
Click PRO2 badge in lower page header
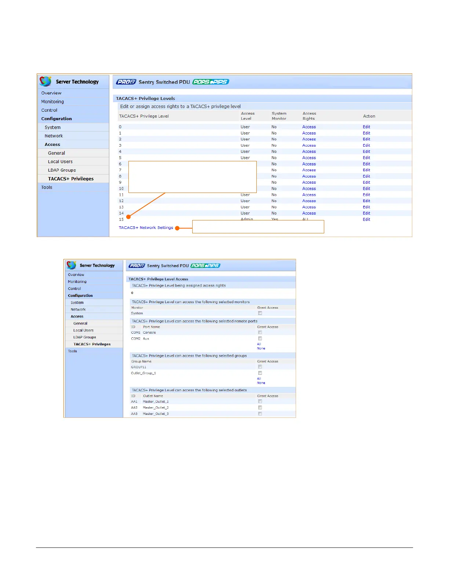(137, 266)
